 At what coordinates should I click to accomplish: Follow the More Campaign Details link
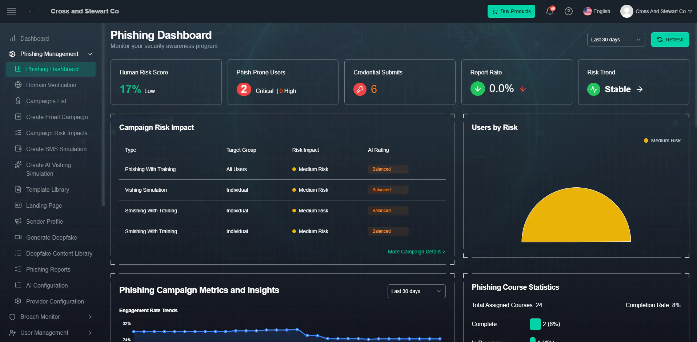point(417,252)
